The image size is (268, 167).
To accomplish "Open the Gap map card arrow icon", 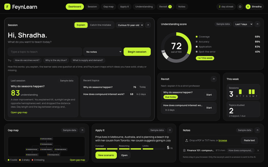I will pos(82,130).
